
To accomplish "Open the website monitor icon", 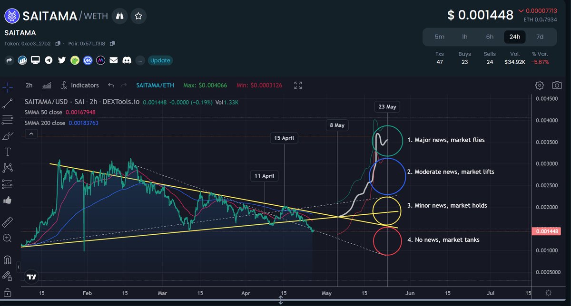I will tap(35, 60).
